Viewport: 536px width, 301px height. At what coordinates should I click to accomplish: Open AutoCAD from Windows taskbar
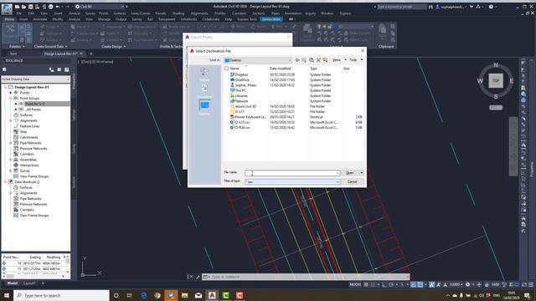pos(212,295)
